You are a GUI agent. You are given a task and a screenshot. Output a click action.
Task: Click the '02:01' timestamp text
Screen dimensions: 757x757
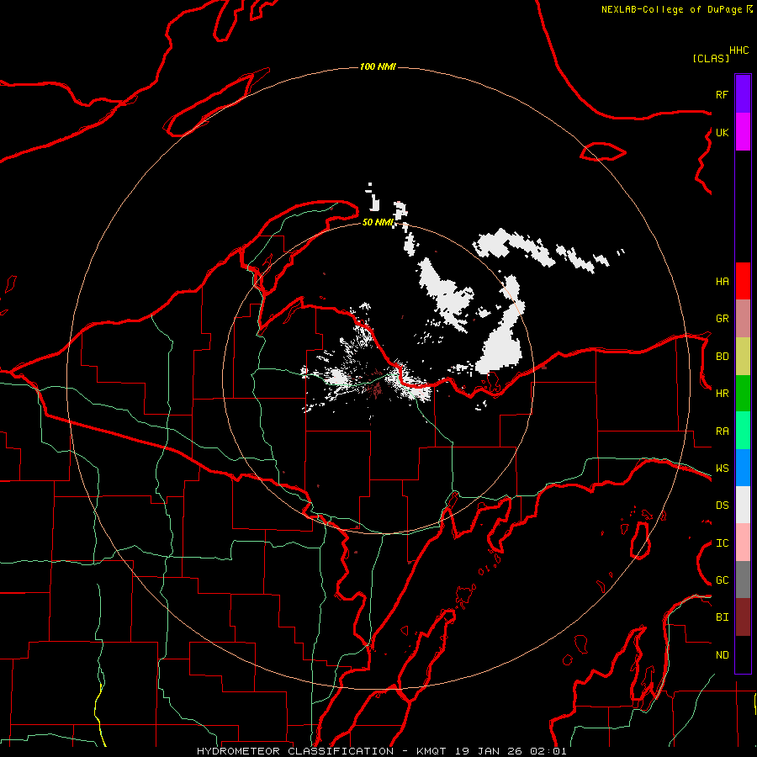click(548, 751)
